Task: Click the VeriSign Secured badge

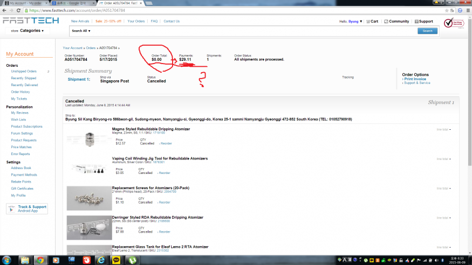Action: [x=454, y=23]
